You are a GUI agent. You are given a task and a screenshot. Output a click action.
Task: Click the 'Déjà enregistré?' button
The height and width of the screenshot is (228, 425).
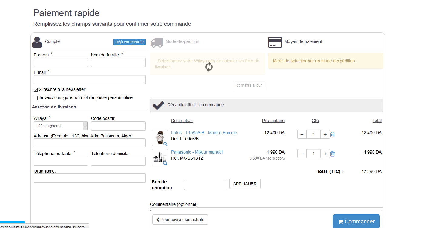pyautogui.click(x=130, y=42)
